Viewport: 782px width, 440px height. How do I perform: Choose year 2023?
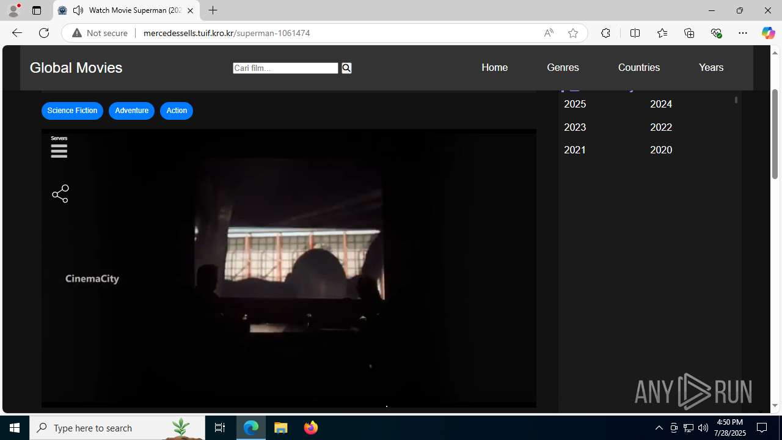point(575,127)
